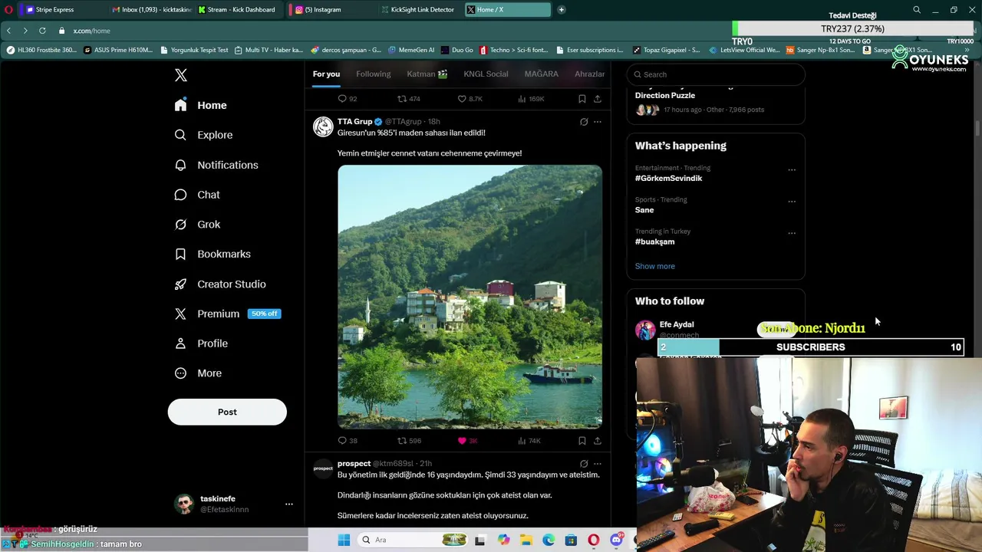Go to Profile from the sidebar
The image size is (982, 552).
[x=201, y=343]
